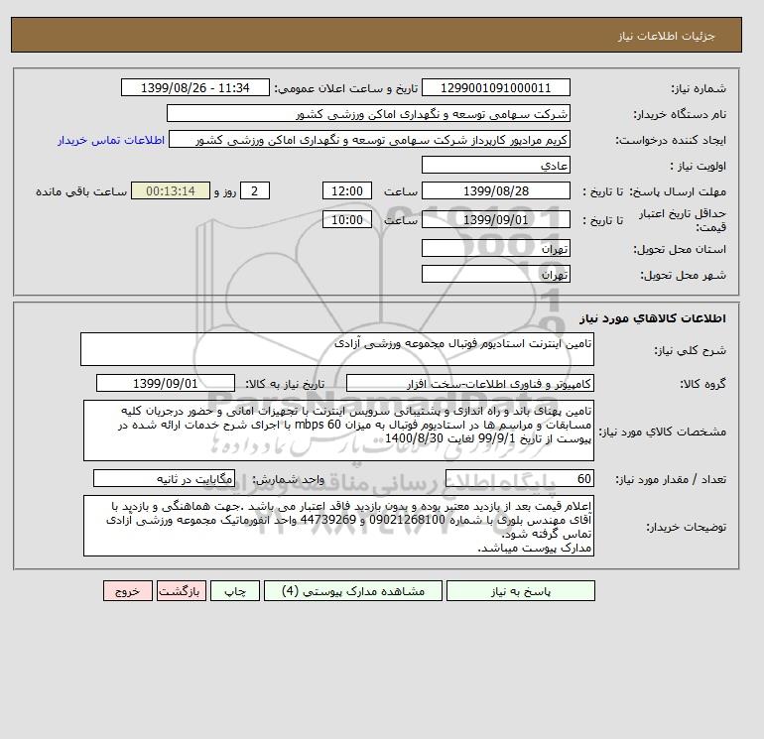Click the اولویت نیاز label
This screenshot has width=764, height=739.
tap(699, 166)
